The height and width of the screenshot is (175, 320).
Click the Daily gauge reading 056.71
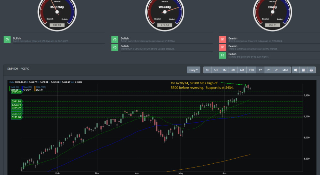pyautogui.click(x=272, y=25)
